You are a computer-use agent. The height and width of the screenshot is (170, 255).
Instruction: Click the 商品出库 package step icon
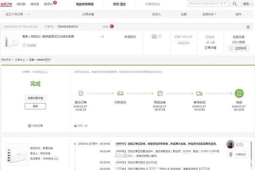tap(160, 93)
